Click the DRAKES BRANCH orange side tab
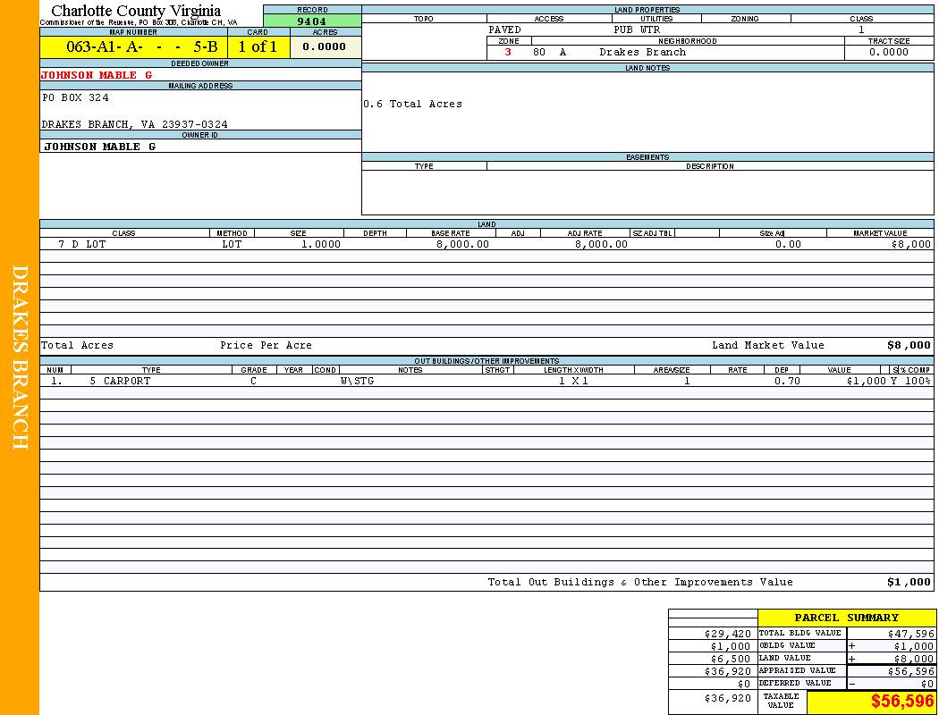 (20, 357)
